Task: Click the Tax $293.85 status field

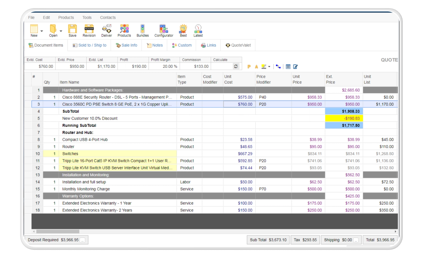Action: coord(305,240)
